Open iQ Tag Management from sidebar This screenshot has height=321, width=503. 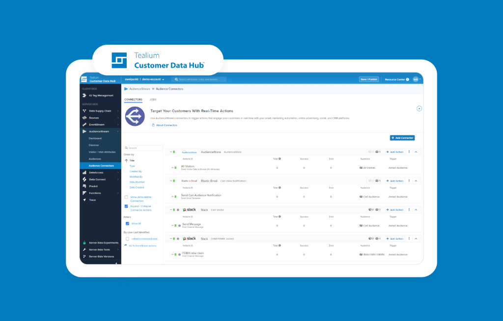point(100,96)
